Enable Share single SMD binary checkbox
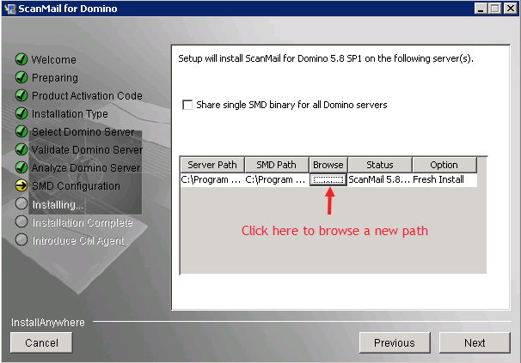Screen dimensions: 521x363 click(187, 105)
